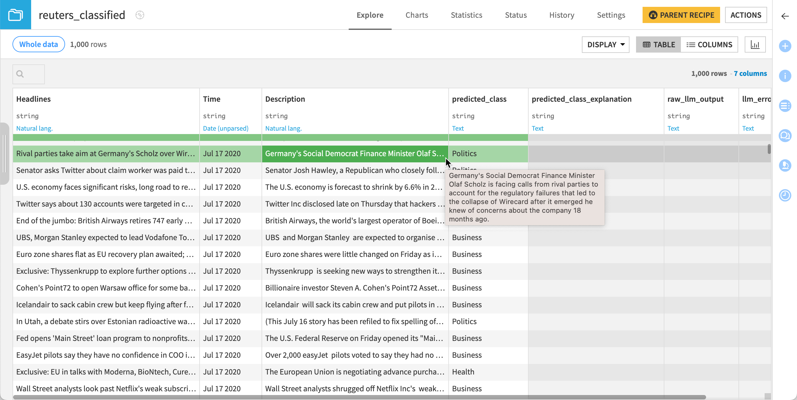Click the left panel collapse handle
Image resolution: width=797 pixels, height=400 pixels.
(4, 154)
